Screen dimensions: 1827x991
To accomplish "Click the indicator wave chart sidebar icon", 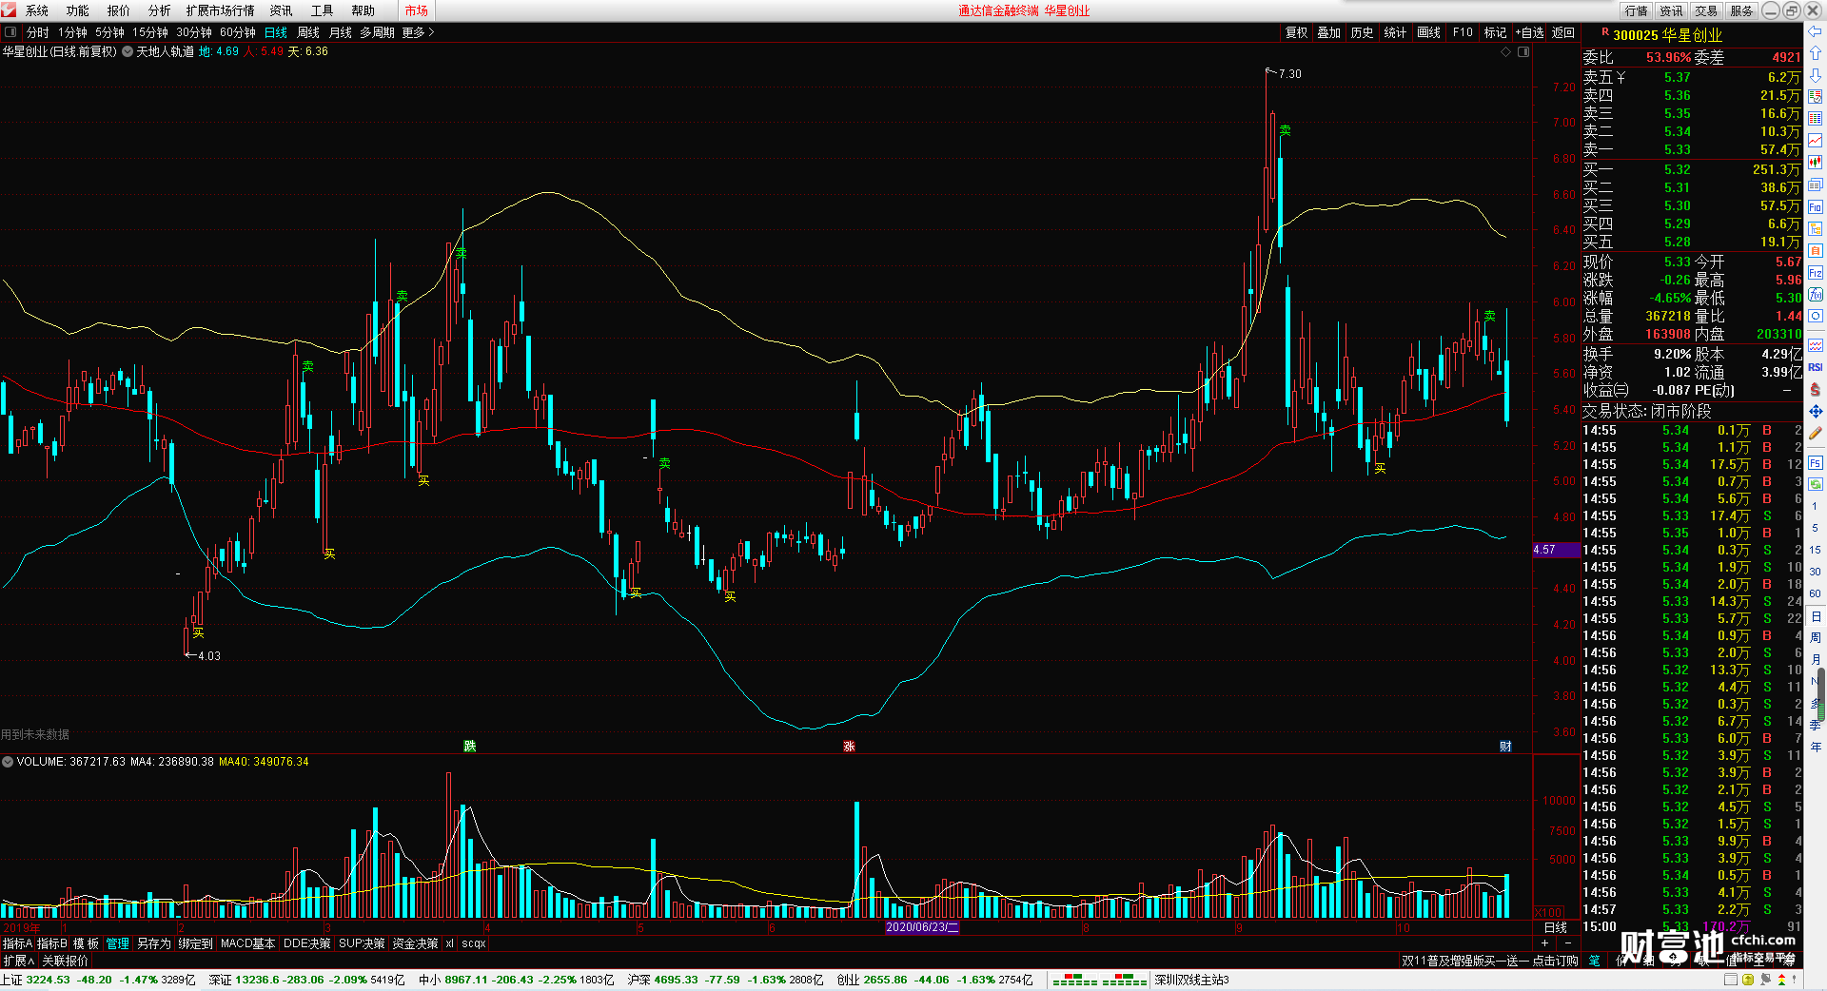I will point(1816,345).
